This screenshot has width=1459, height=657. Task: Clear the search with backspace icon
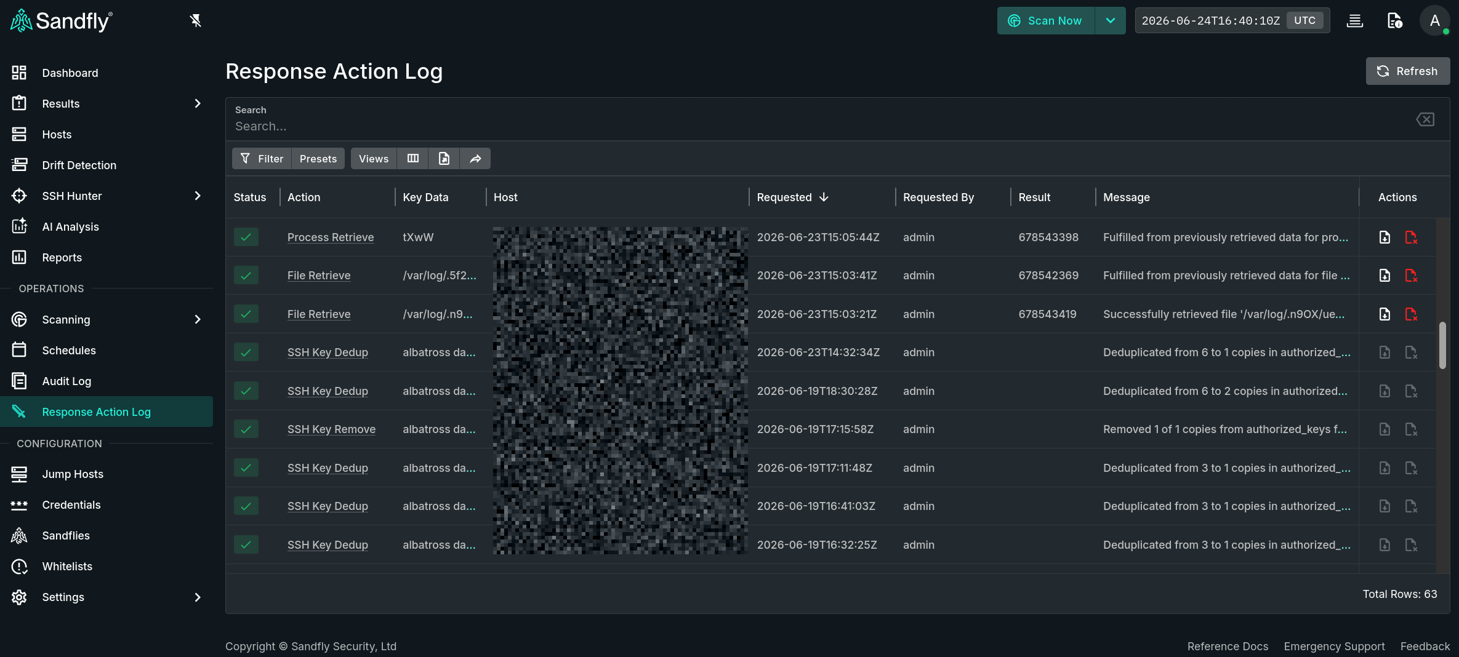pyautogui.click(x=1425, y=119)
